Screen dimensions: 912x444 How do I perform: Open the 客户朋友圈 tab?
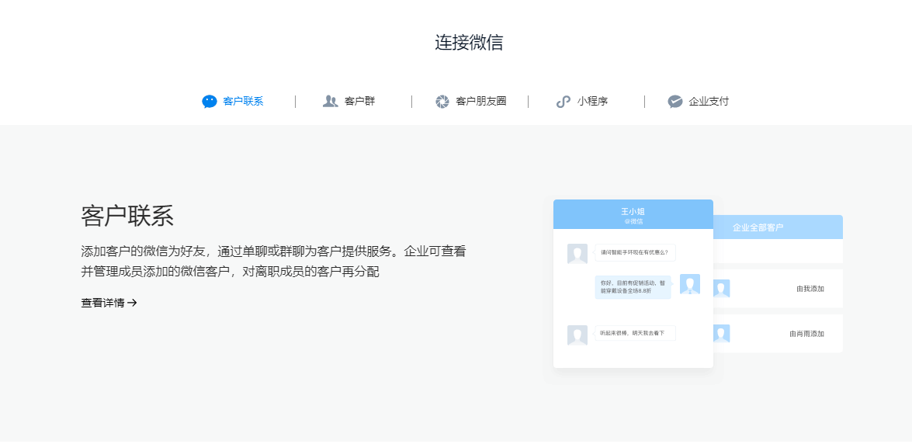click(x=470, y=101)
